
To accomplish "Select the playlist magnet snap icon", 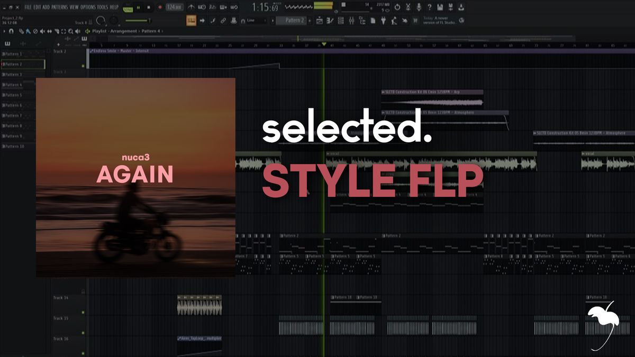I will 12,31.
